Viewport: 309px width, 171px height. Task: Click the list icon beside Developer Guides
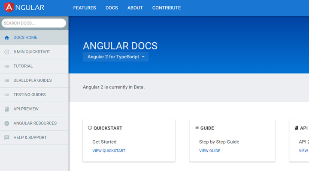point(7,80)
